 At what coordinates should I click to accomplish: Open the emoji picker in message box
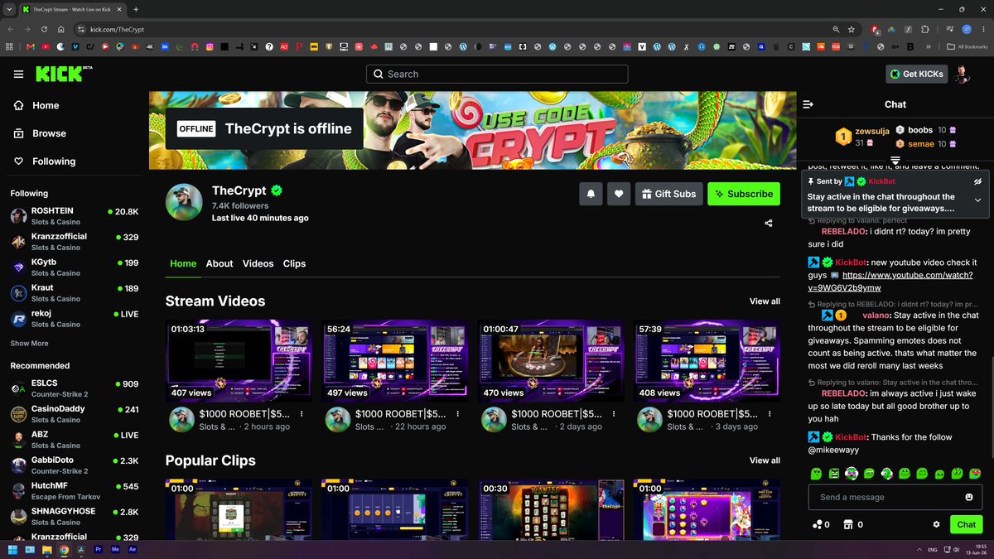click(x=969, y=497)
